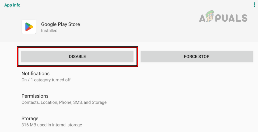Click the Permissions heading text
Screen dimensions: 258x132
pyautogui.click(x=35, y=96)
